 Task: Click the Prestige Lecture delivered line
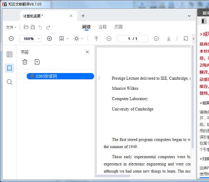[x=151, y=78]
